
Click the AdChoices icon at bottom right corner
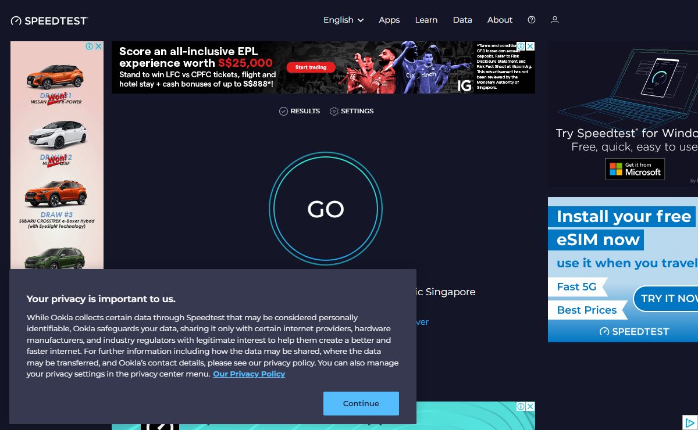pos(689,422)
